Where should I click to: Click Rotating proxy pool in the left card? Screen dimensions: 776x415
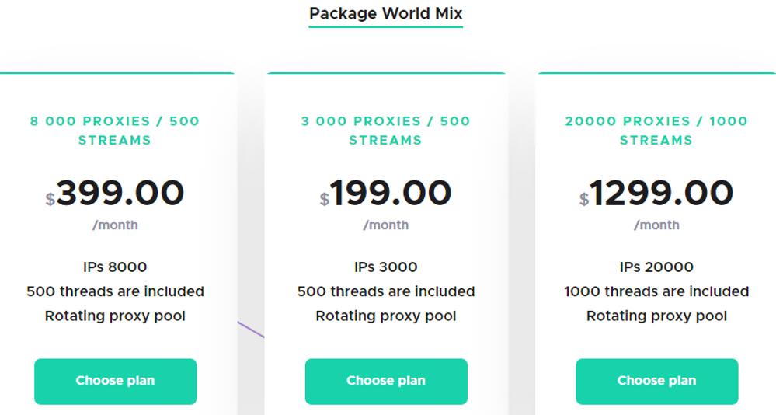(x=115, y=316)
